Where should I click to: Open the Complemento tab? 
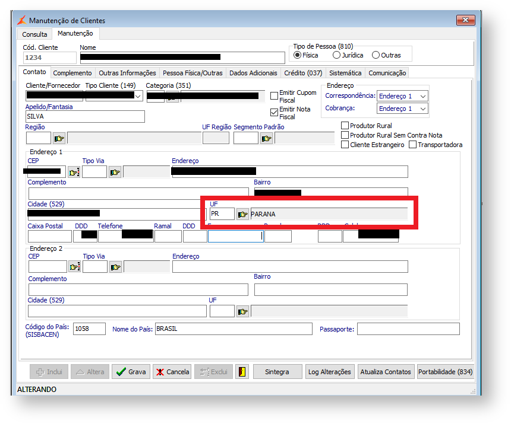coord(72,73)
